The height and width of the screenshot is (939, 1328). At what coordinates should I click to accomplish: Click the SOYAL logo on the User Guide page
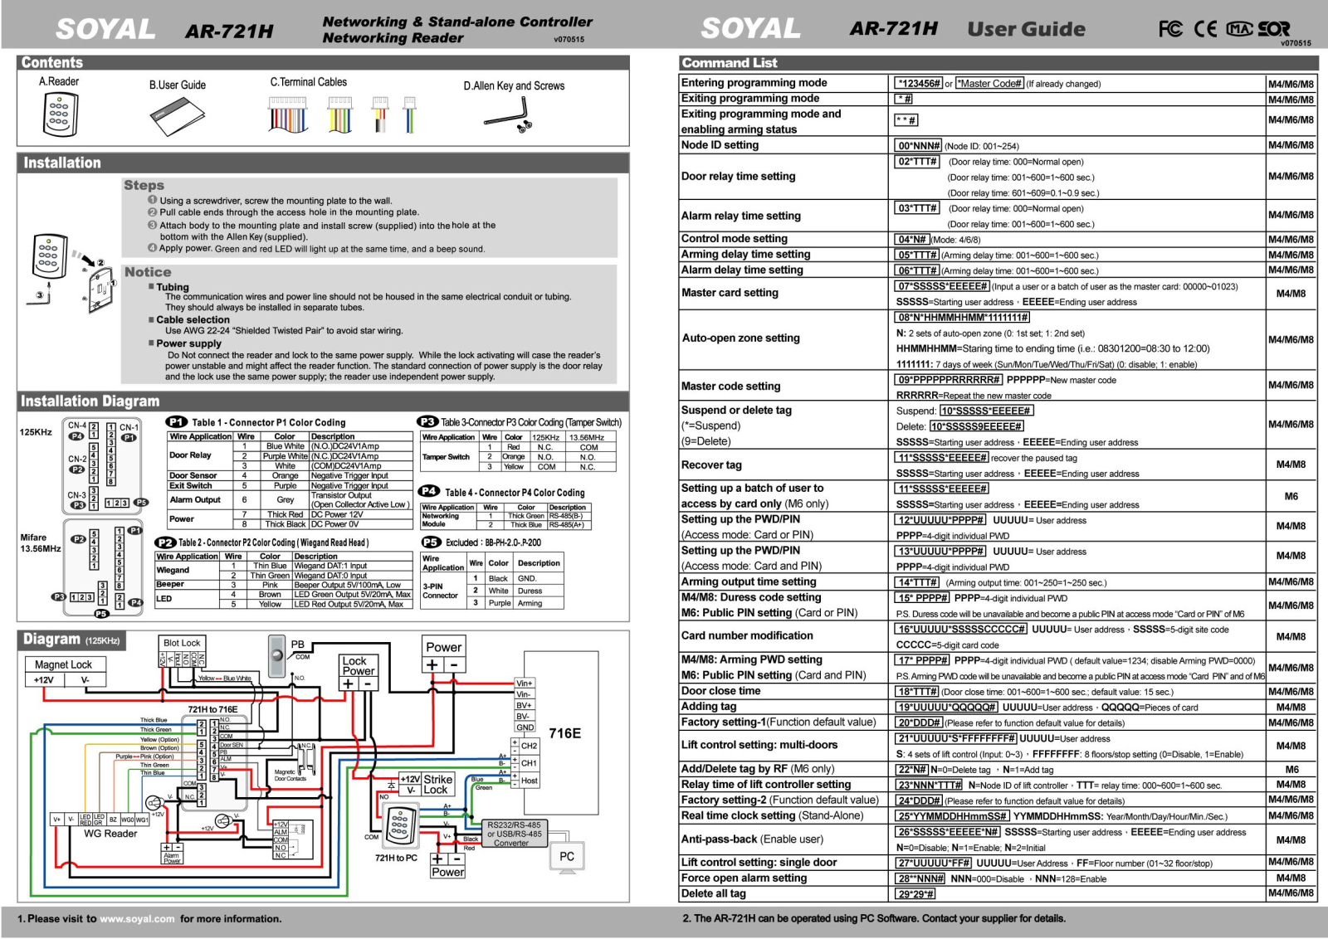[750, 28]
